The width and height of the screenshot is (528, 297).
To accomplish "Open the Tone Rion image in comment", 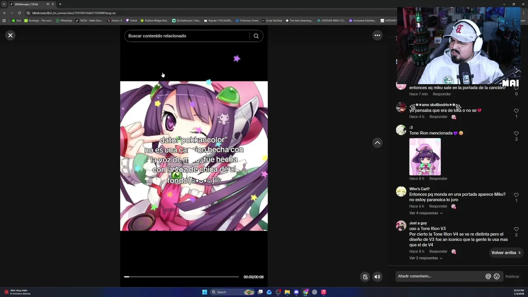I will tap(425, 157).
